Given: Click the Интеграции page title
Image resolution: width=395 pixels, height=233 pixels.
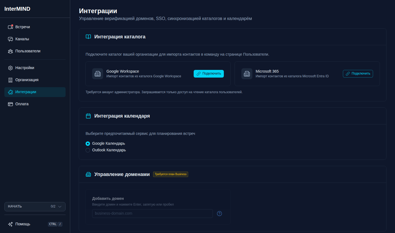Looking at the screenshot, I should click(x=98, y=11).
